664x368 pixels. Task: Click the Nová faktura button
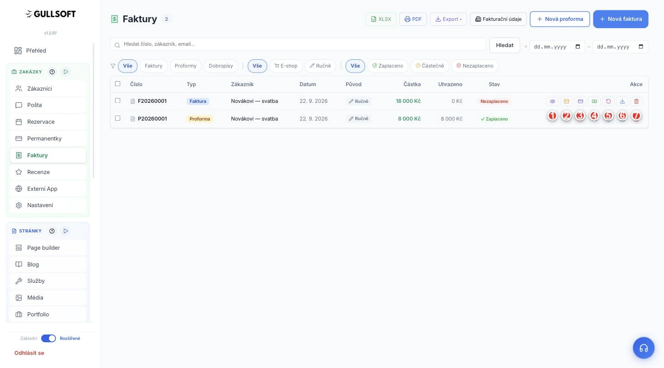(620, 19)
